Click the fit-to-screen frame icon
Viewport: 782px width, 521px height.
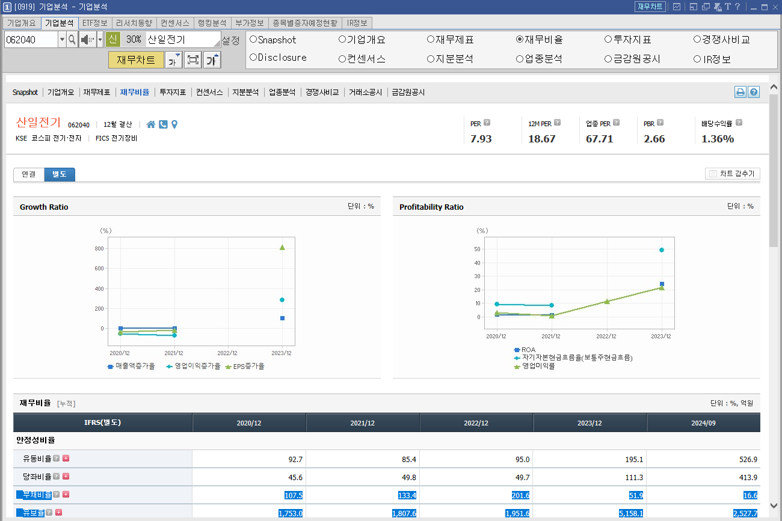click(193, 60)
